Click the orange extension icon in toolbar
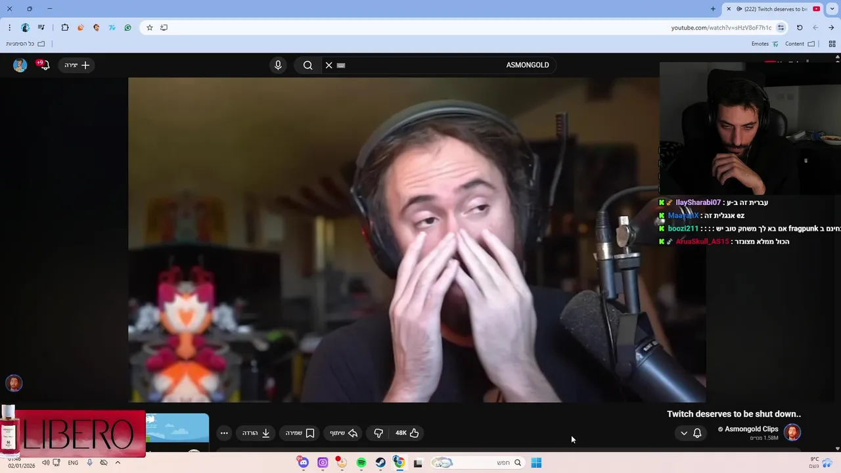 [81, 28]
